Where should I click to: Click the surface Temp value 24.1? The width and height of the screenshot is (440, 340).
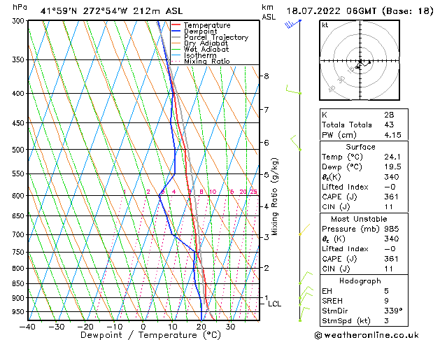[392, 157]
